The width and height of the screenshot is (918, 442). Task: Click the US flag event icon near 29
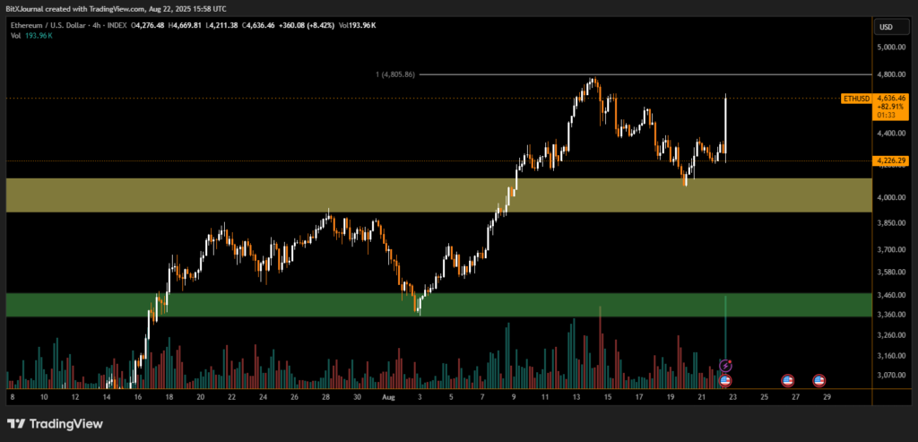818,381
